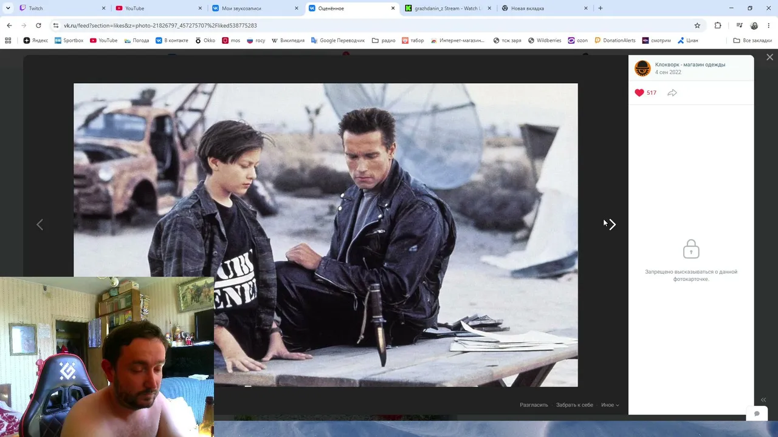Viewport: 778px width, 437px height.
Task: Open the DonationAlerts bookmark
Action: (615, 41)
